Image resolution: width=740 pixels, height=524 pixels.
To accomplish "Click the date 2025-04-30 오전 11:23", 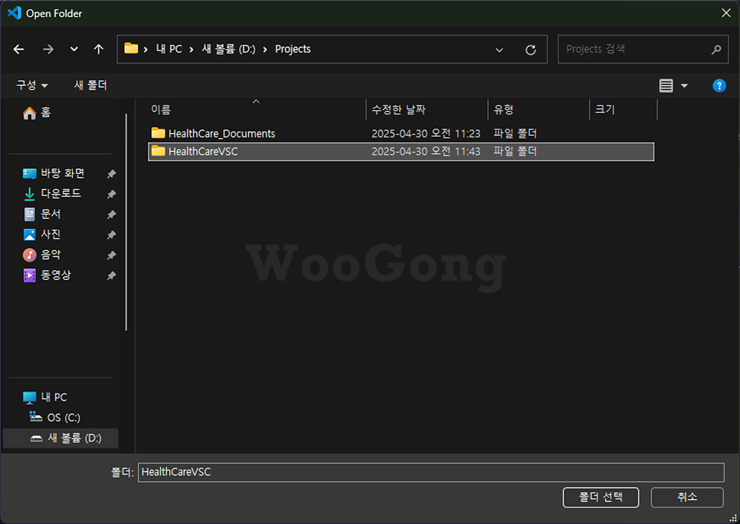I will coord(426,134).
